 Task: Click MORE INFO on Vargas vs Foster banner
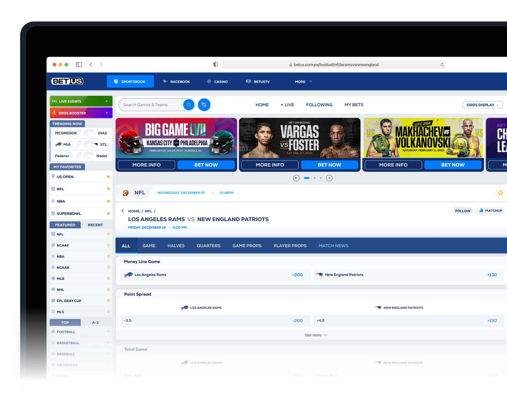click(x=270, y=165)
